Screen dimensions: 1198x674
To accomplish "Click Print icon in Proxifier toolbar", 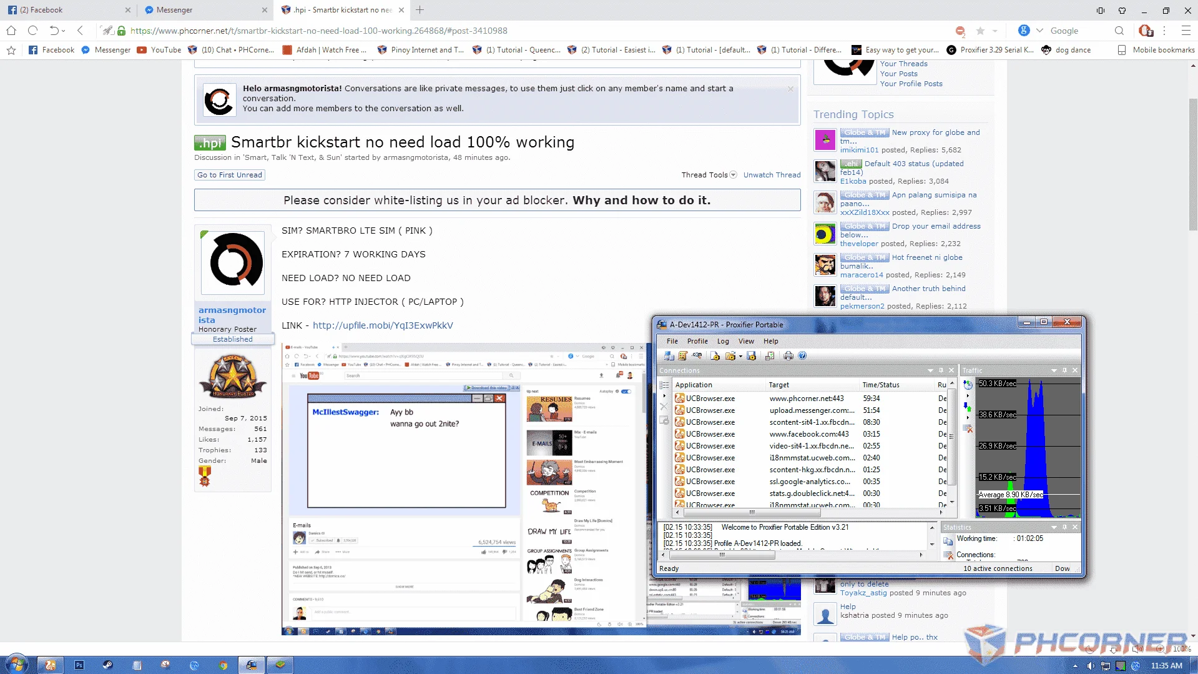I will [788, 355].
